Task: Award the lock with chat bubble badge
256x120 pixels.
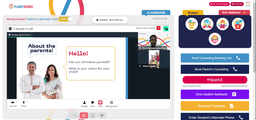Action: pyautogui.click(x=238, y=24)
